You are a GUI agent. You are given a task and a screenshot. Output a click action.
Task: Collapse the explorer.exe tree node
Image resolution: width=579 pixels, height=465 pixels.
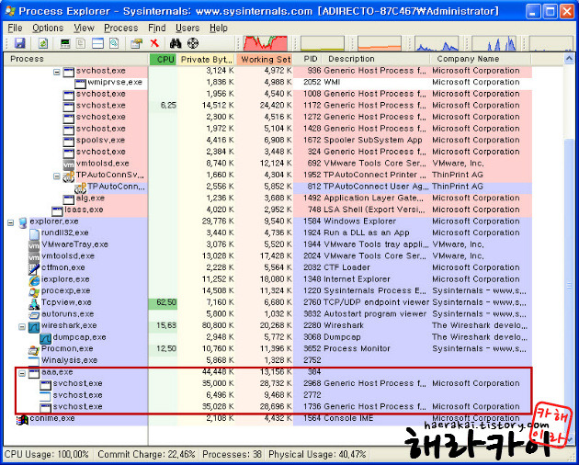coord(11,222)
